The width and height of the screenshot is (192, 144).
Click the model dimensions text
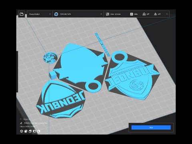(x=28, y=126)
